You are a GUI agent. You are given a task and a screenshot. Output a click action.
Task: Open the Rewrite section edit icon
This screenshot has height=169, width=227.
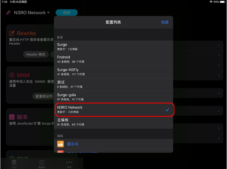point(12,33)
